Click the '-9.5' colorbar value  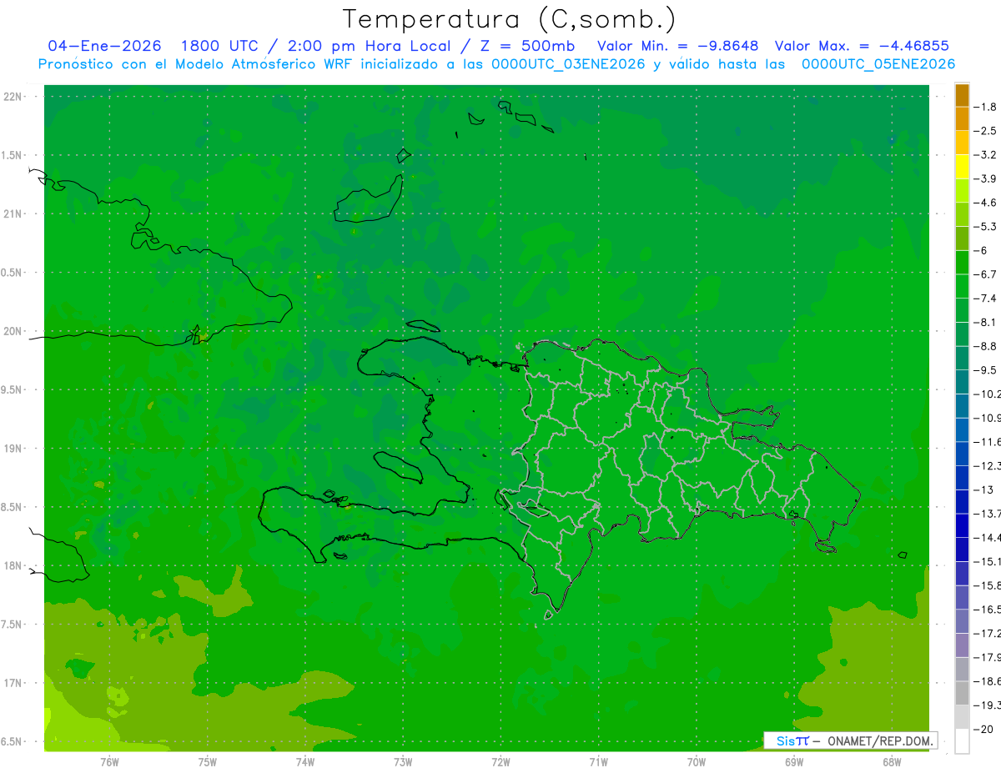point(987,370)
